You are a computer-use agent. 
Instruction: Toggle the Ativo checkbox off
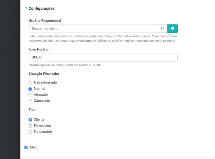click(26, 147)
